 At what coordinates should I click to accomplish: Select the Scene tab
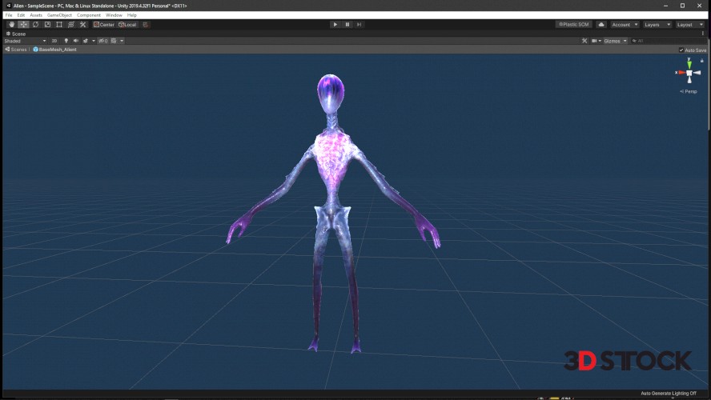15,34
